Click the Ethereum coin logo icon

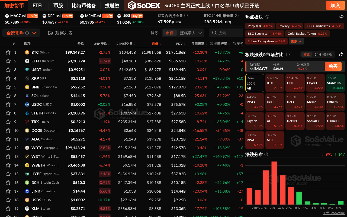pyautogui.click(x=27, y=61)
